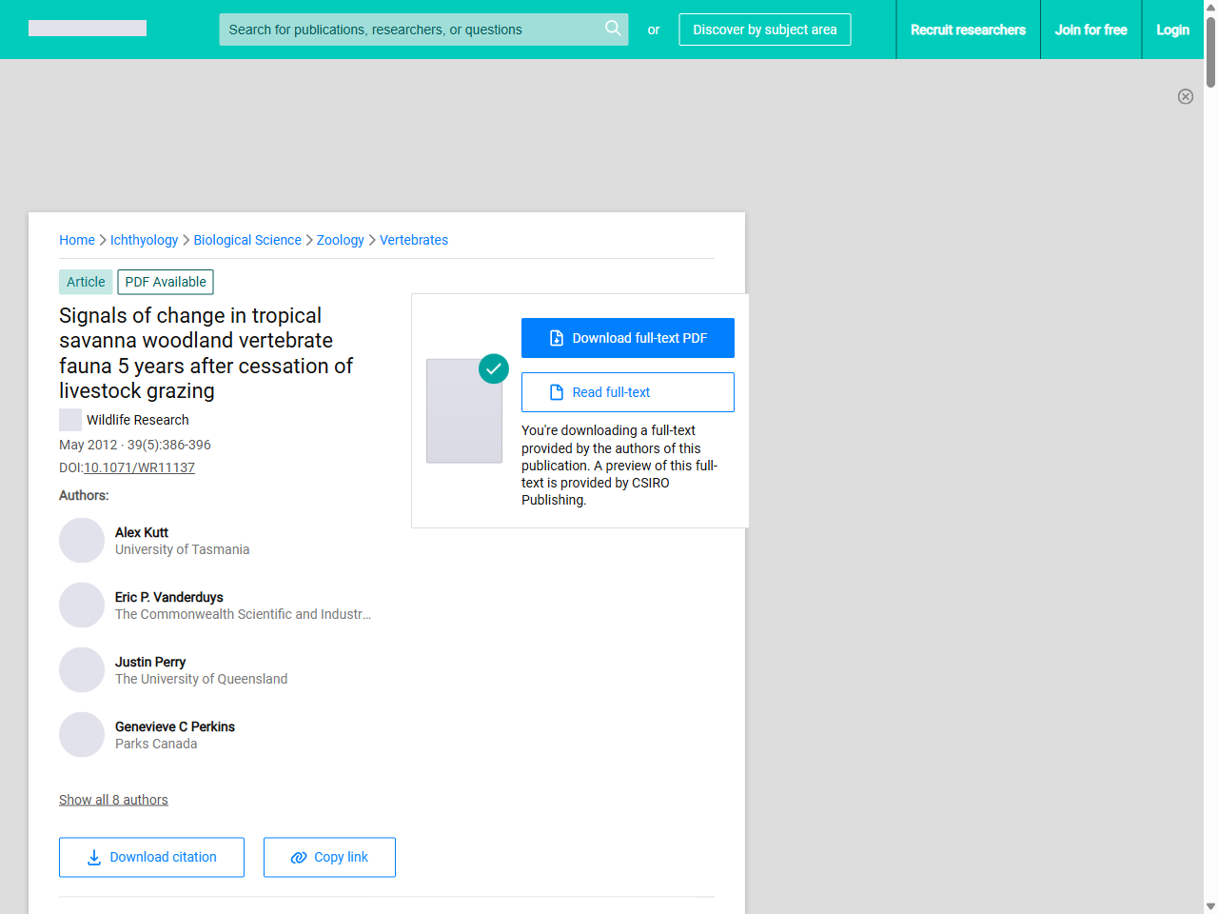This screenshot has width=1218, height=914.
Task: Click the Download citation button
Action: (x=151, y=857)
